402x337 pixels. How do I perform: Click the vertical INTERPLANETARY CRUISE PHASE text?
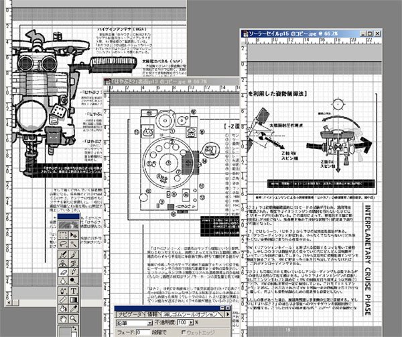tap(368, 260)
